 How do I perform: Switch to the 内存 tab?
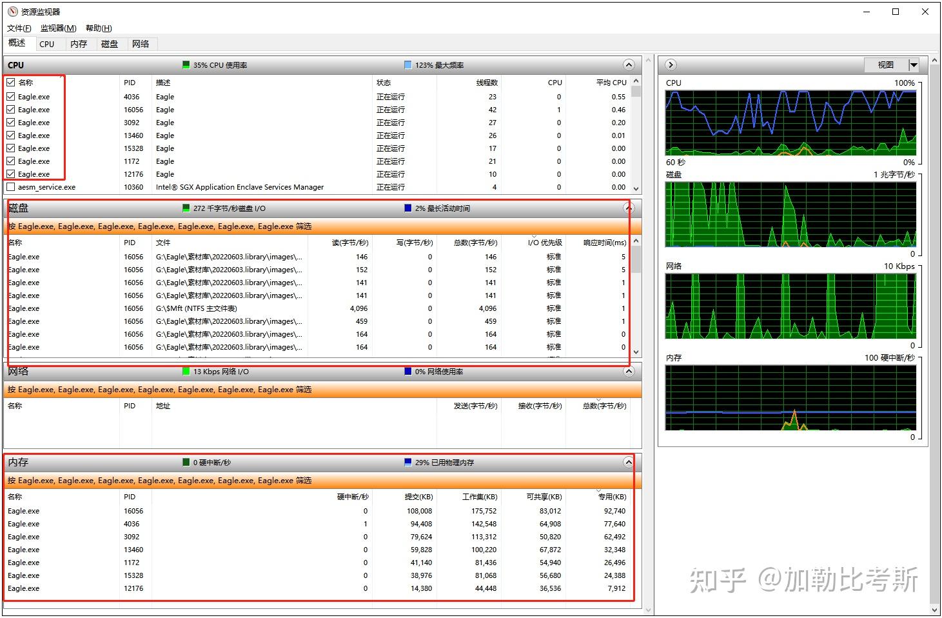coord(79,44)
